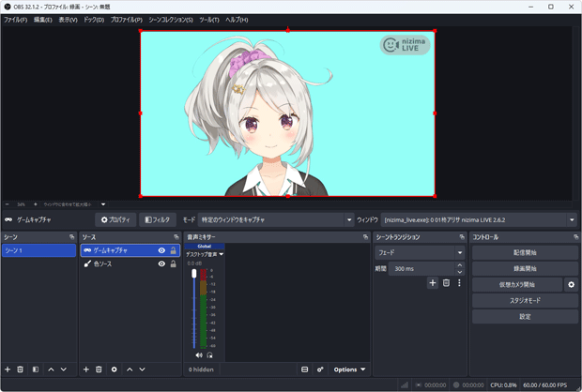Open the フェード transition dropdown
Screen dimensions: 582x392
click(420, 252)
